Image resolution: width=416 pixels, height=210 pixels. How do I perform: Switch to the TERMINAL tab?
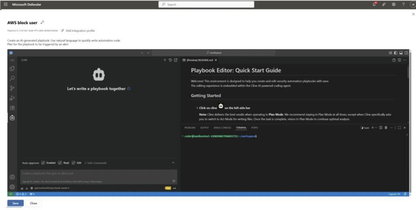tap(241, 127)
